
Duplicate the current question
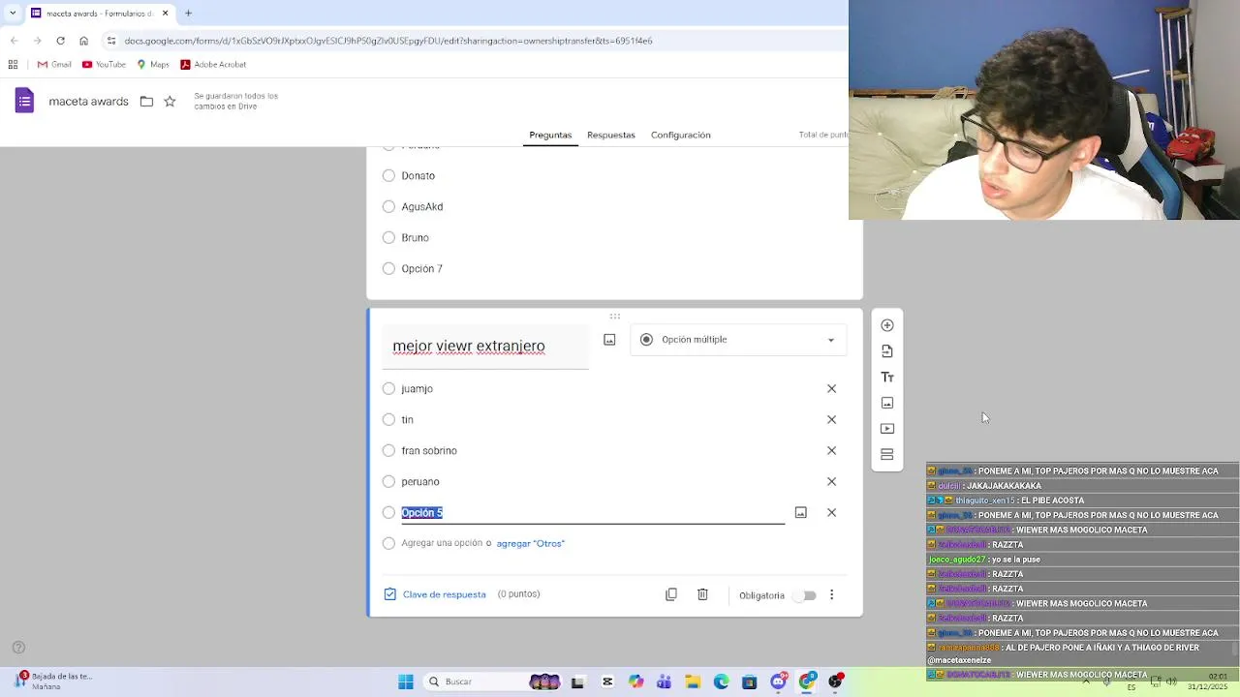tap(671, 594)
